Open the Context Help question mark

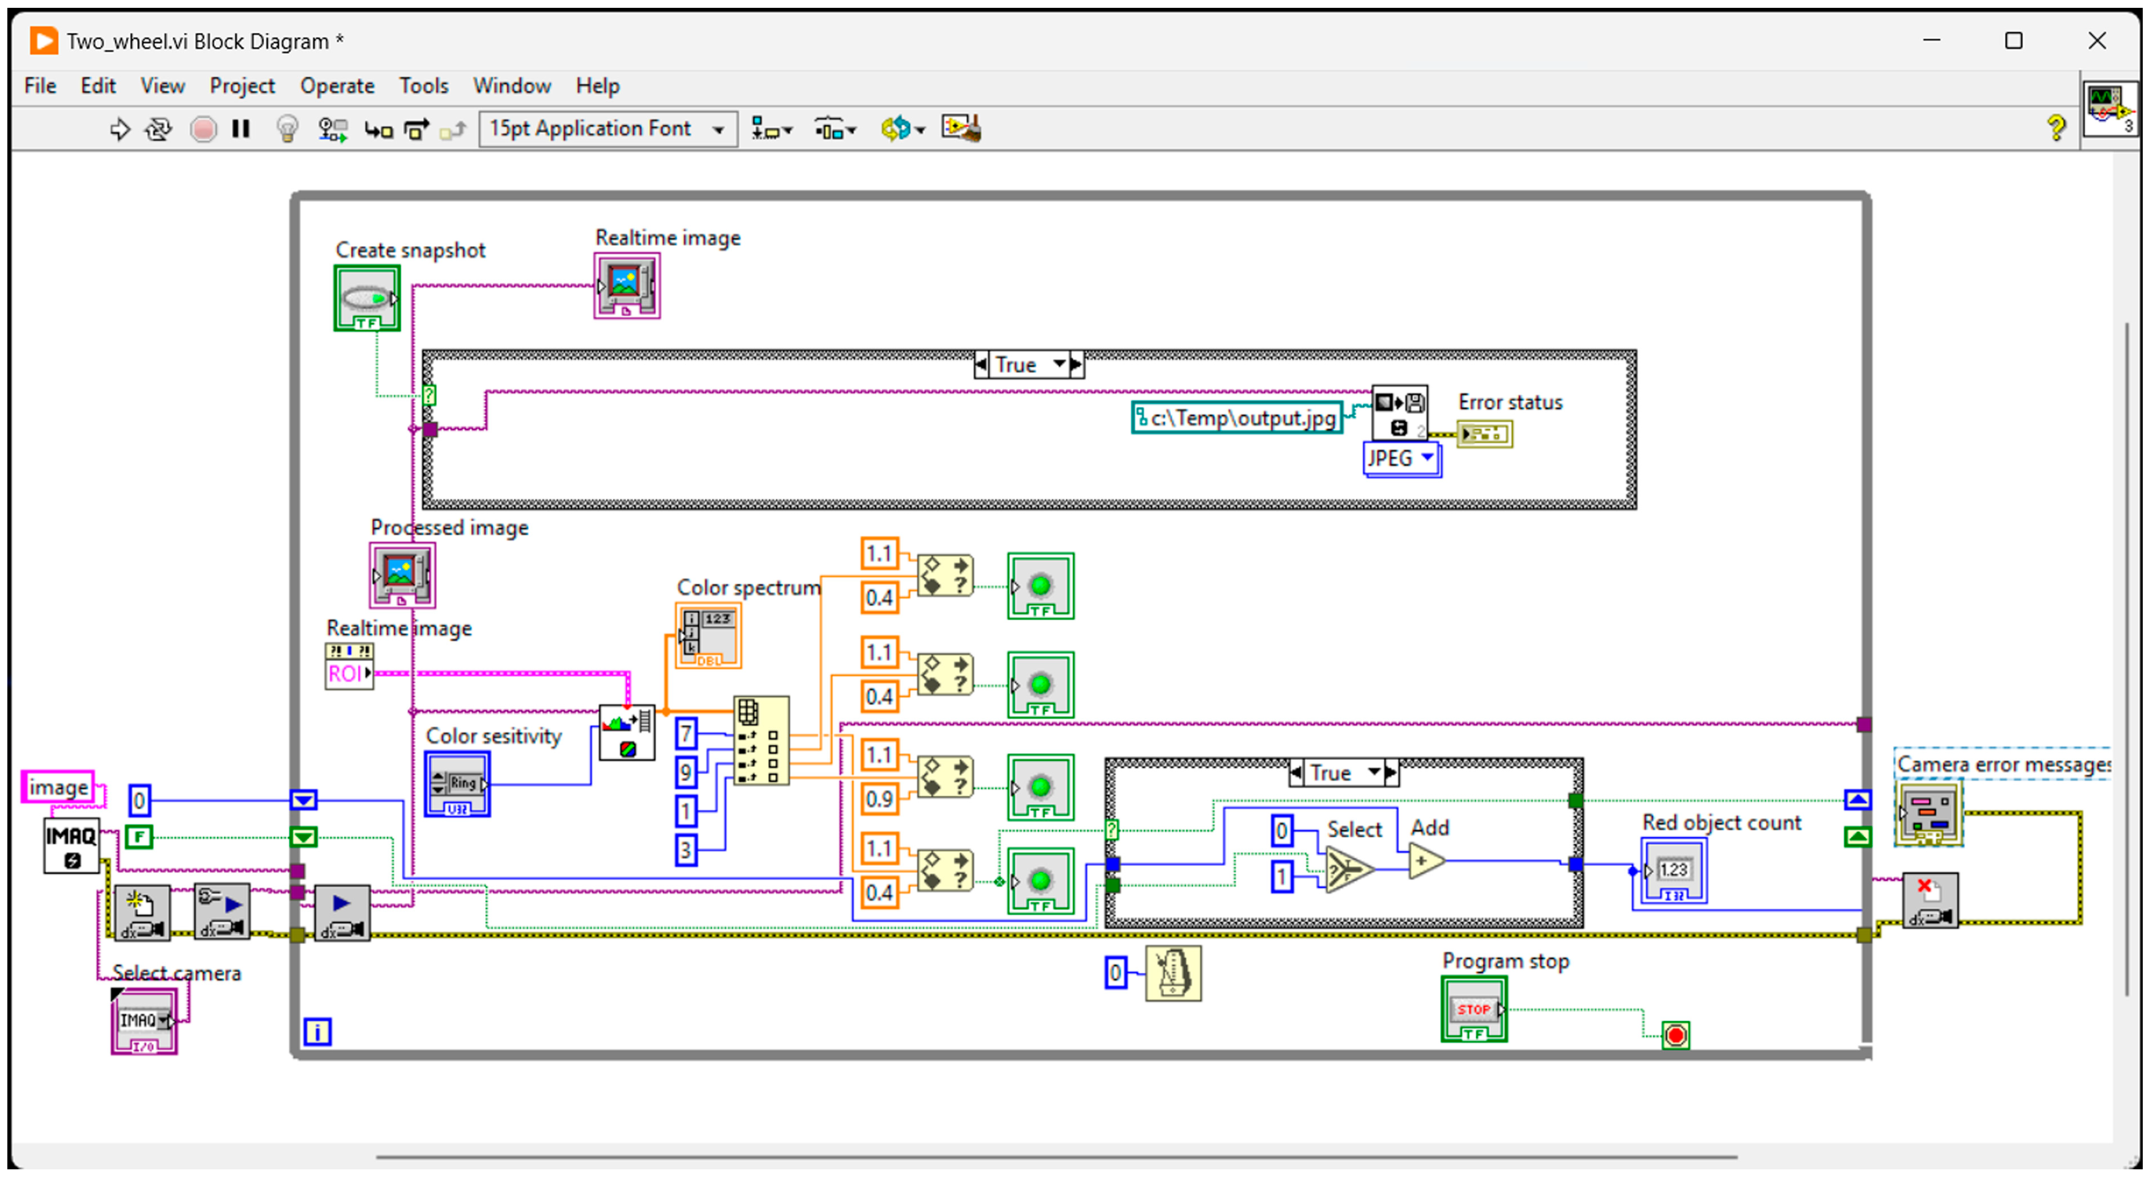(2056, 128)
